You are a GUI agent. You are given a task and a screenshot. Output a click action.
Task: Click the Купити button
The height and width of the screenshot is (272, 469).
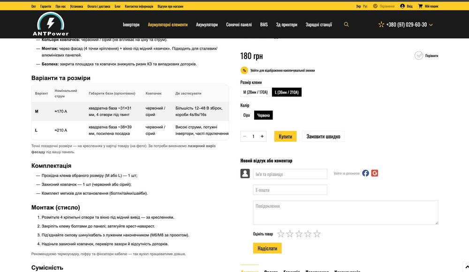pos(285,136)
